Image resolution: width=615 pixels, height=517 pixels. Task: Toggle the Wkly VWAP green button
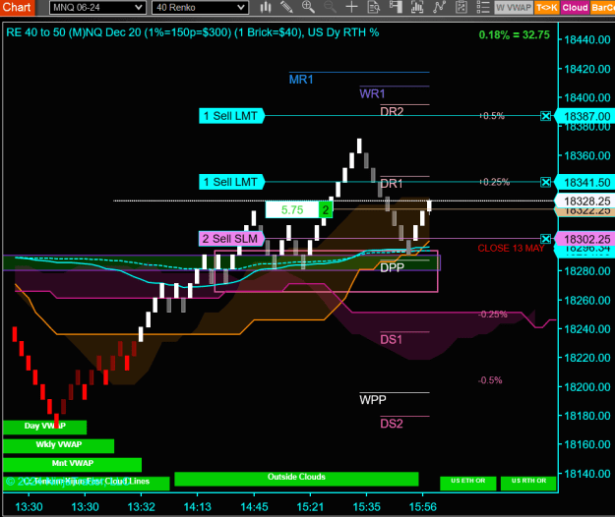pyautogui.click(x=58, y=445)
